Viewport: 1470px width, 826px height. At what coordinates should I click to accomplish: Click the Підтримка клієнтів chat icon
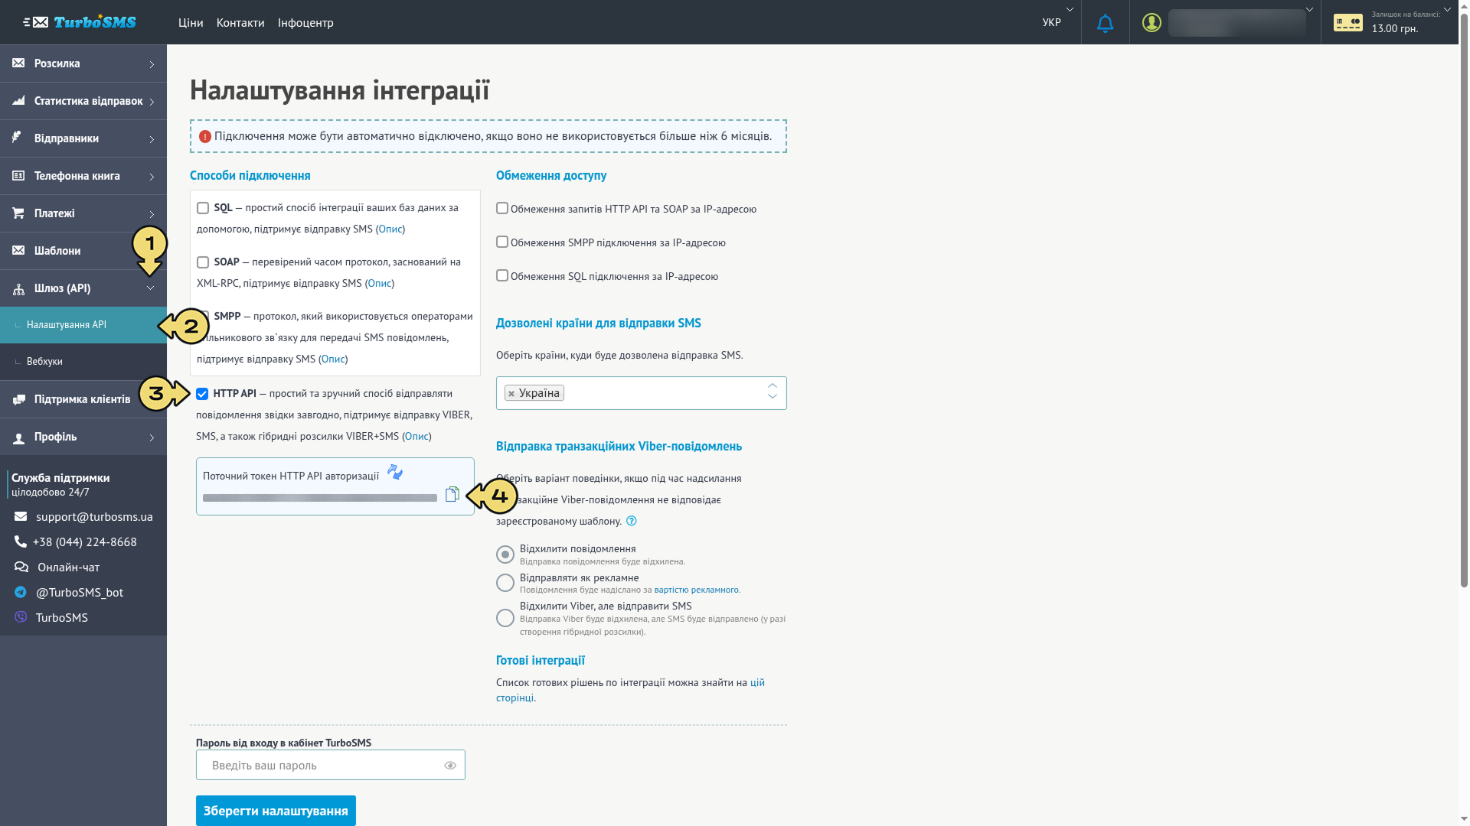tap(18, 400)
